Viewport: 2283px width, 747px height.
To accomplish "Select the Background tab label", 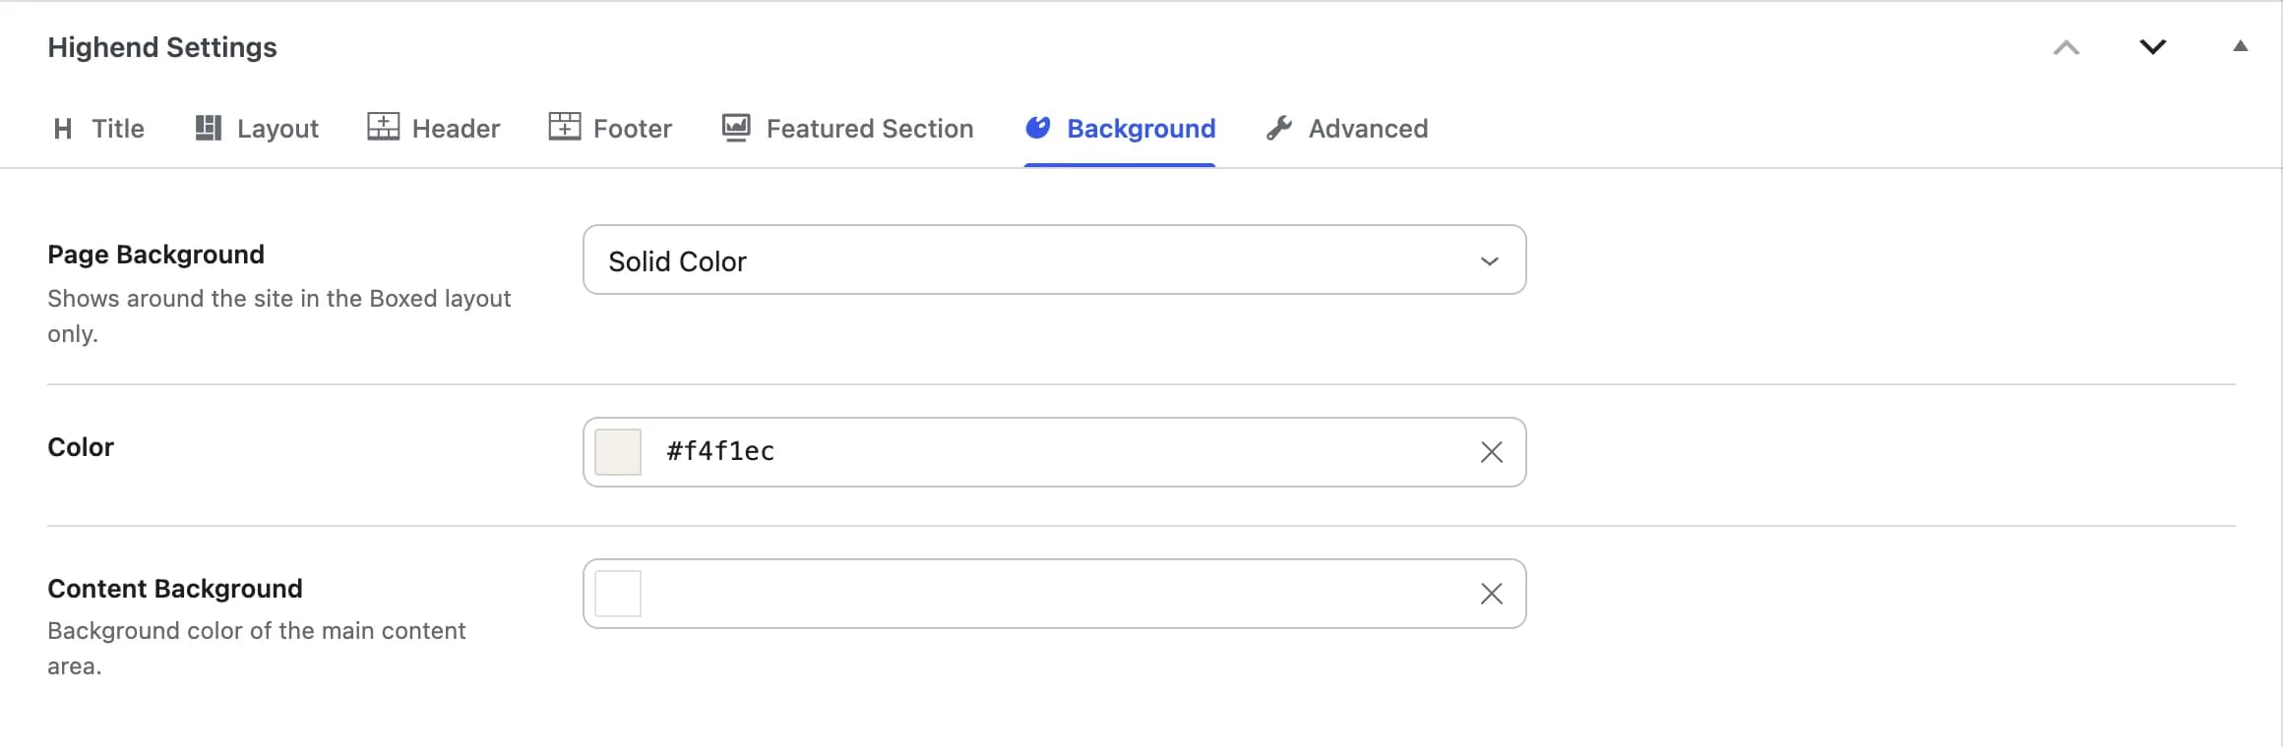I will [x=1141, y=129].
